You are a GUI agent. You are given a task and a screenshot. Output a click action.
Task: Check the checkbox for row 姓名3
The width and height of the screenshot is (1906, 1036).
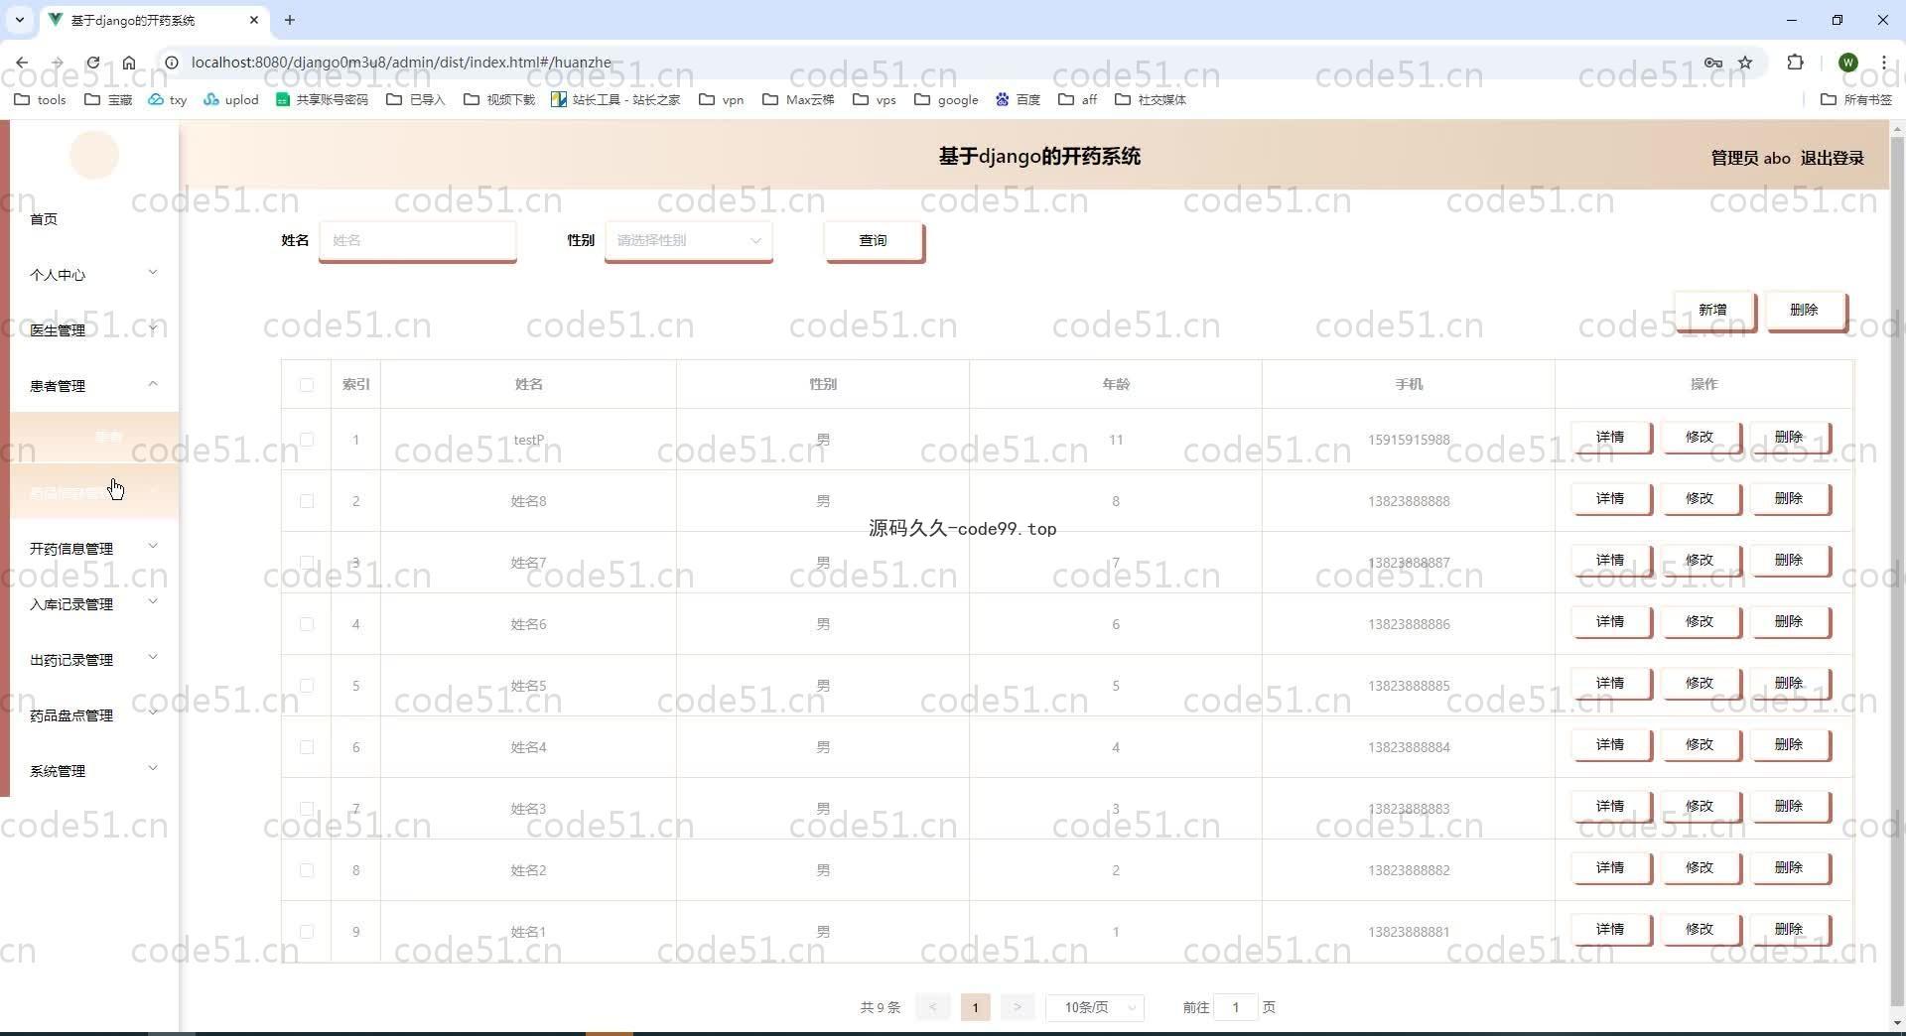pos(306,809)
